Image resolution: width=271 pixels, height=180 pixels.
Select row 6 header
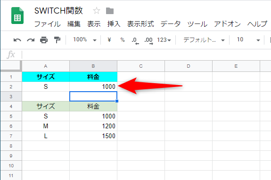pos(11,126)
